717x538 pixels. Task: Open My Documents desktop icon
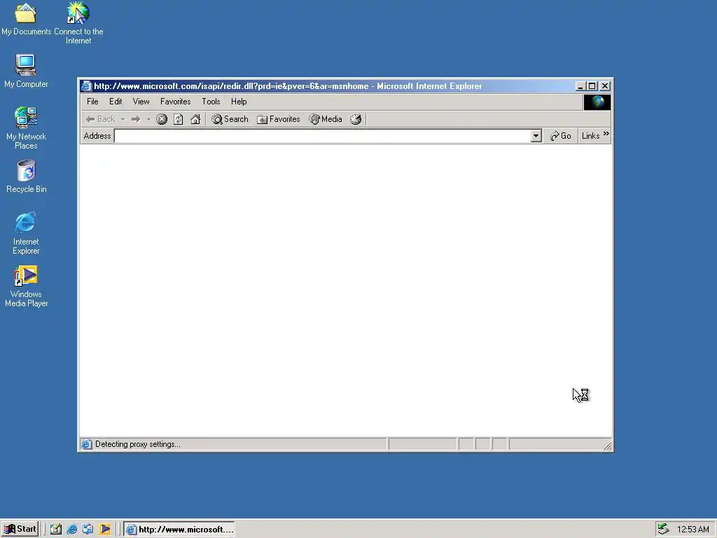[x=26, y=18]
